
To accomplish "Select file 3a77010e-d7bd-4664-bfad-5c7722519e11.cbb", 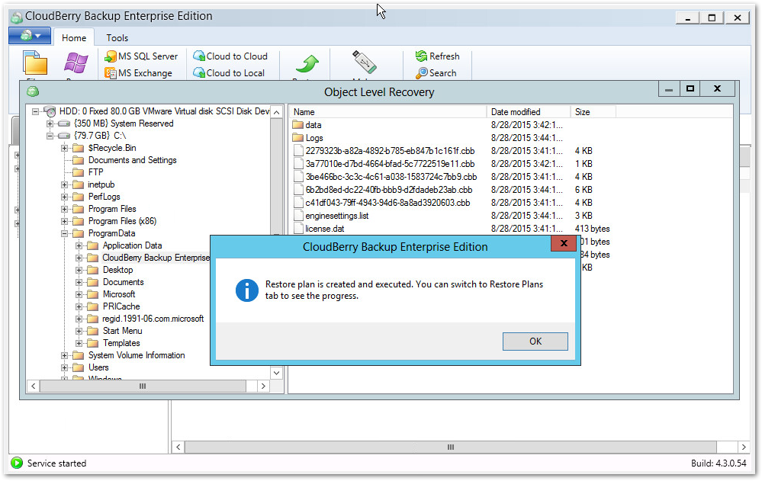I will tap(391, 164).
